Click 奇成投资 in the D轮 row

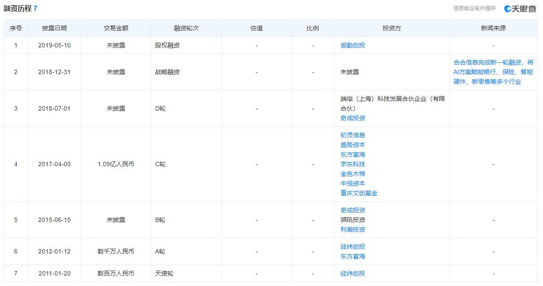[352, 118]
